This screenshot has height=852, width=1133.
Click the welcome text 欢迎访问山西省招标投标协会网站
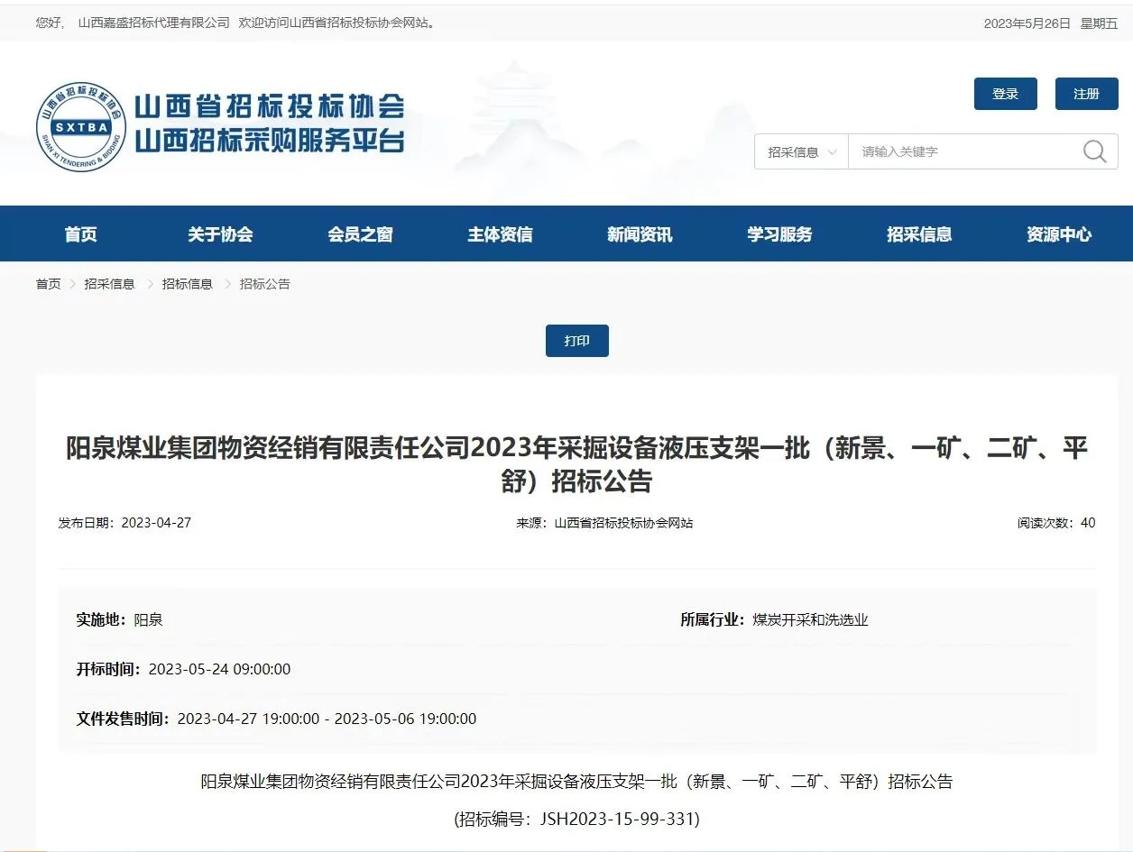337,23
